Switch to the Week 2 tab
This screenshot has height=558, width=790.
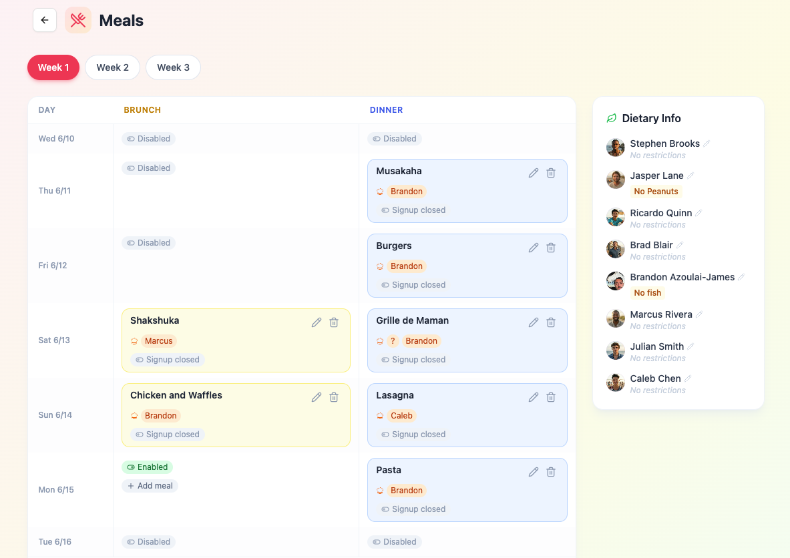pyautogui.click(x=112, y=67)
